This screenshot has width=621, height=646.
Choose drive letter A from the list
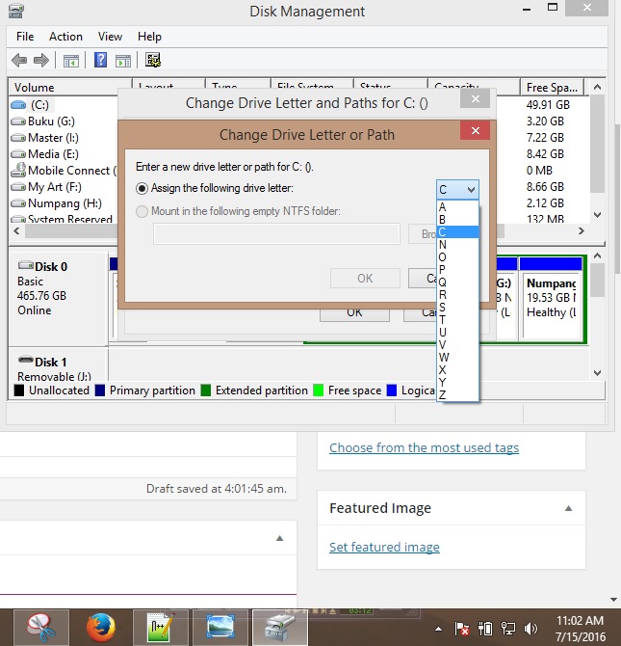point(457,207)
